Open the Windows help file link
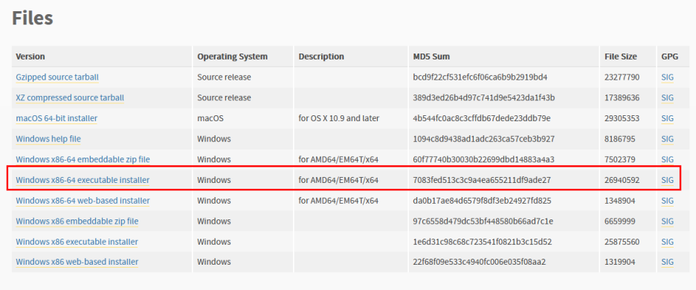Viewport: 696px width, 290px height. pos(48,139)
